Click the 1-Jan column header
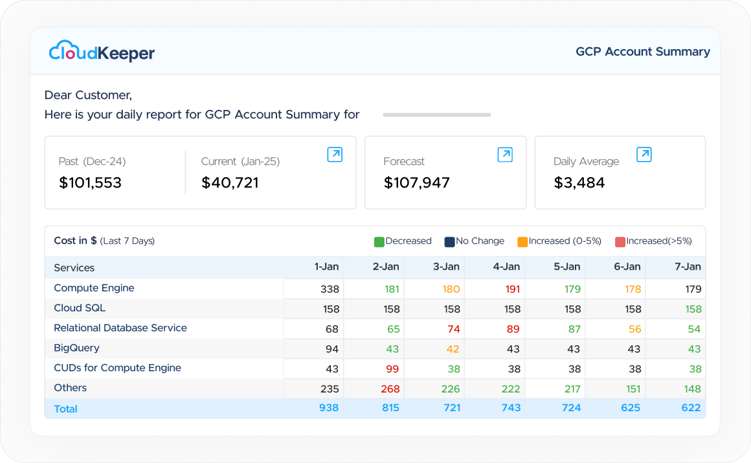The image size is (751, 463). point(326,267)
